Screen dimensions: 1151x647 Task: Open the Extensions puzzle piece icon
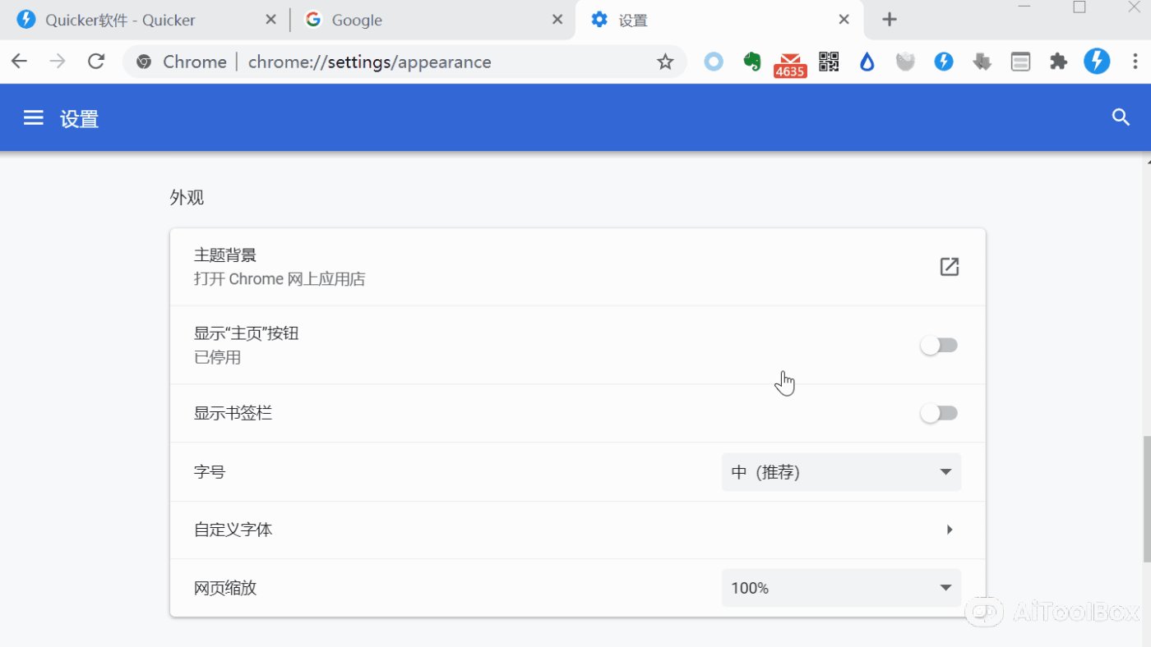(x=1058, y=62)
